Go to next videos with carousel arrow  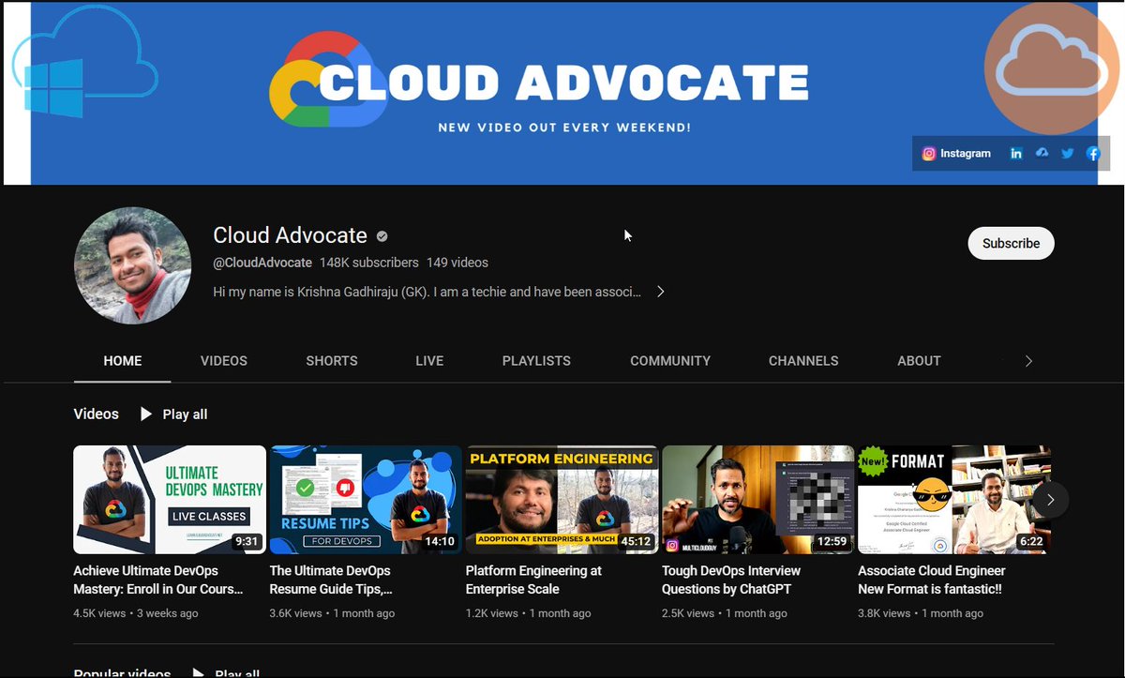pos(1051,500)
